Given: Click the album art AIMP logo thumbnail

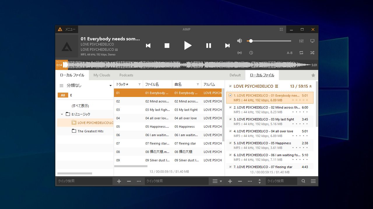Looking at the screenshot, I should tap(67, 47).
